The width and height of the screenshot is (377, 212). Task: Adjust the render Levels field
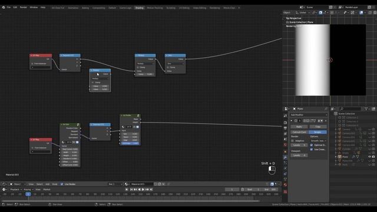[299, 145]
